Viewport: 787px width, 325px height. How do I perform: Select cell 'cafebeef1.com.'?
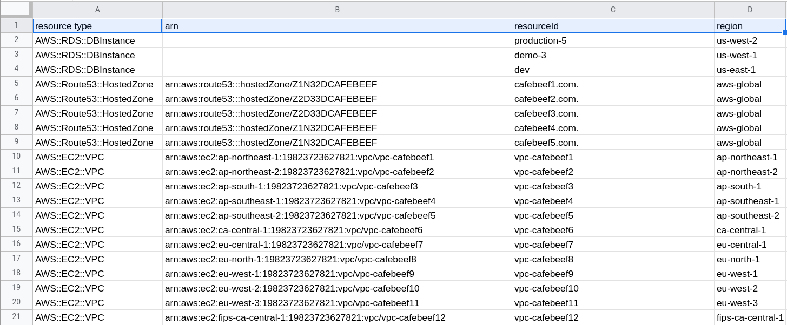(613, 84)
